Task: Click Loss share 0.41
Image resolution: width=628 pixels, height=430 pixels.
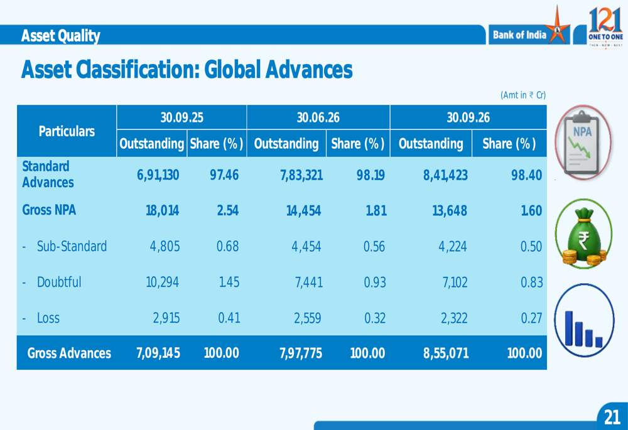Action: coord(229,318)
